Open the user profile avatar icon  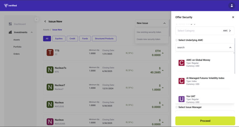[232, 6]
